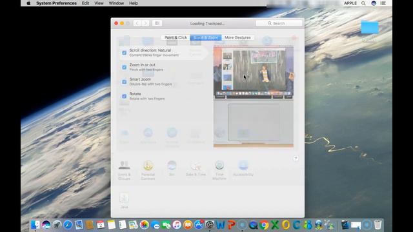Open iBooks from the dock
This screenshot has width=413, height=232.
188,225
